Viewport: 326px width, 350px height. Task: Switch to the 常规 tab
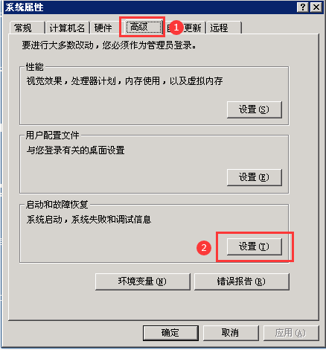[x=27, y=28]
